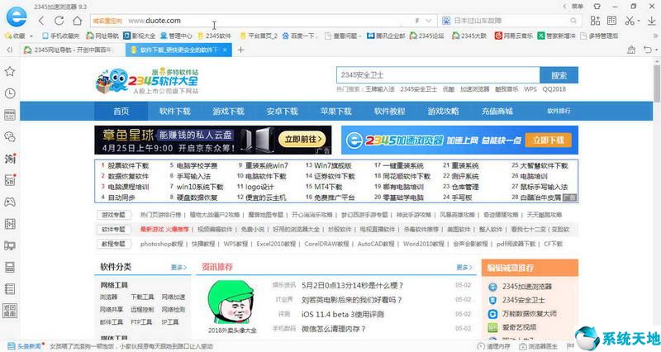
Task: Select 安卓下载 in the site navigation
Action: click(x=282, y=112)
